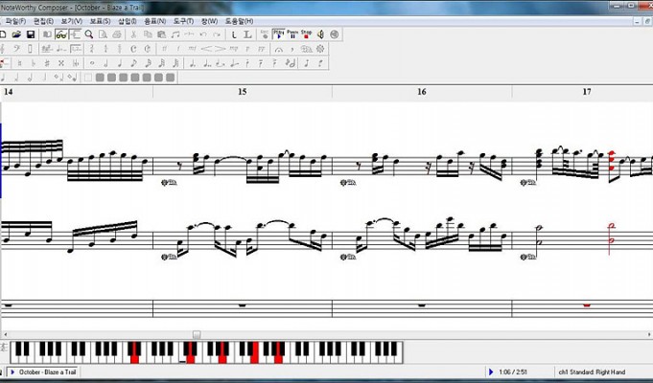Click the print preview icon
This screenshot has height=383, width=653.
click(103, 34)
